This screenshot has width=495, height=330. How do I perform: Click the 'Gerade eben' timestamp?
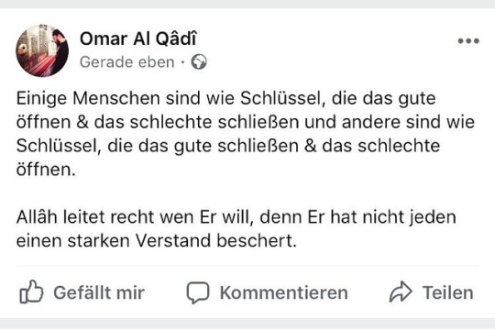(x=126, y=62)
